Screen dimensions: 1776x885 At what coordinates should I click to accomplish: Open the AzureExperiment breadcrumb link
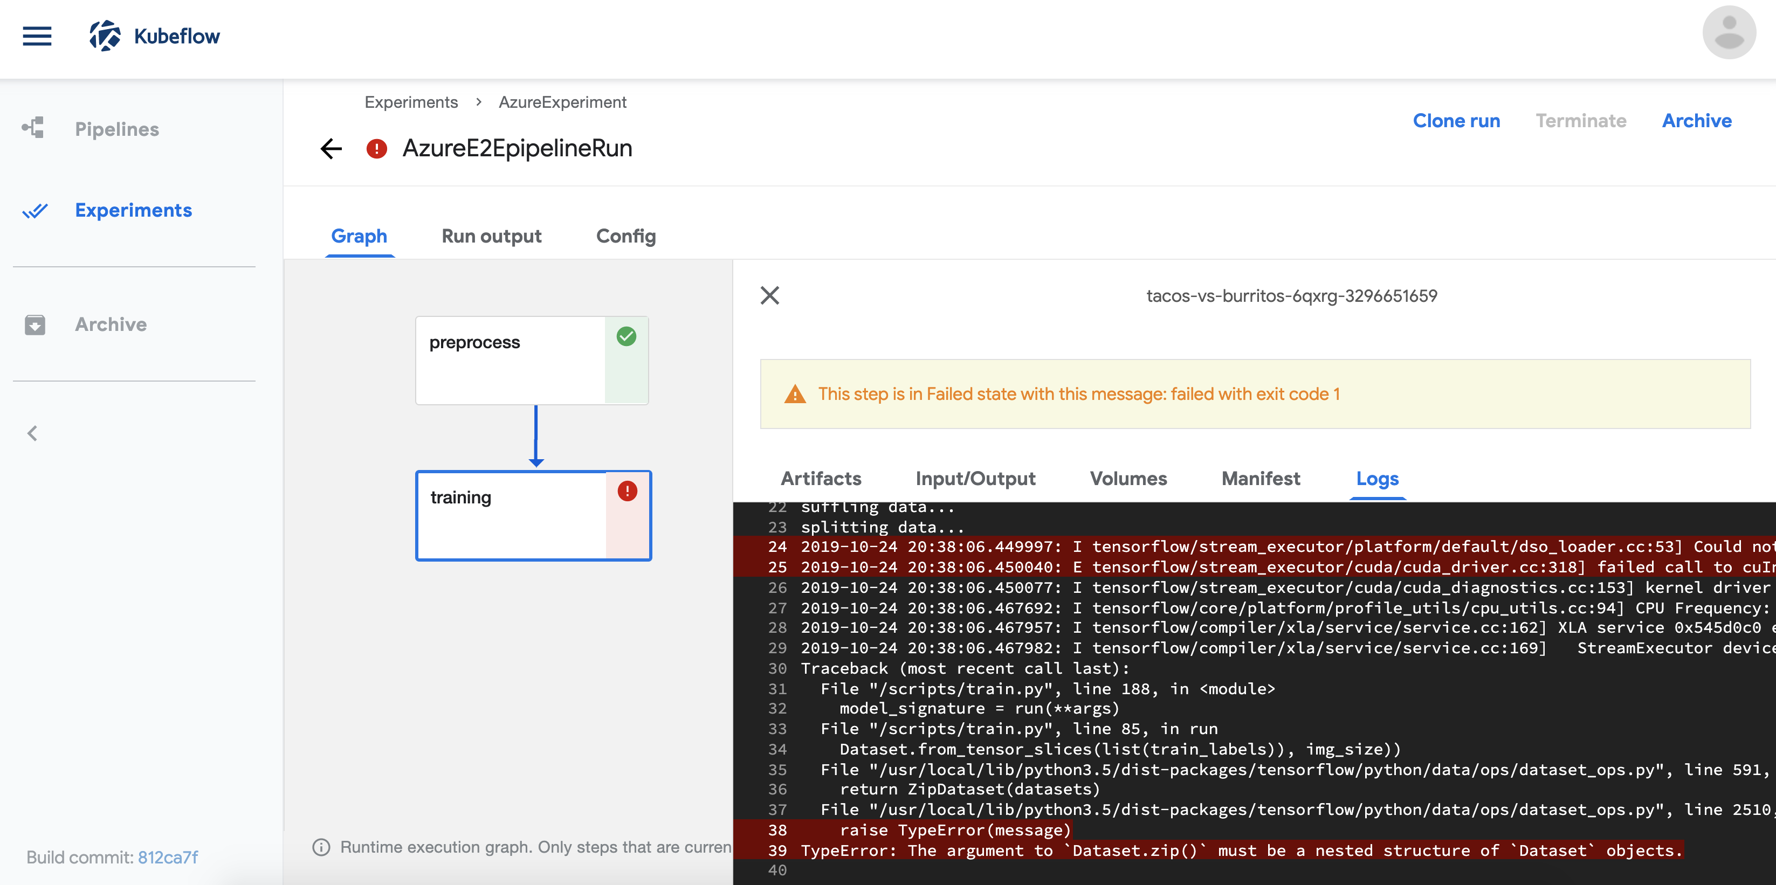click(562, 102)
